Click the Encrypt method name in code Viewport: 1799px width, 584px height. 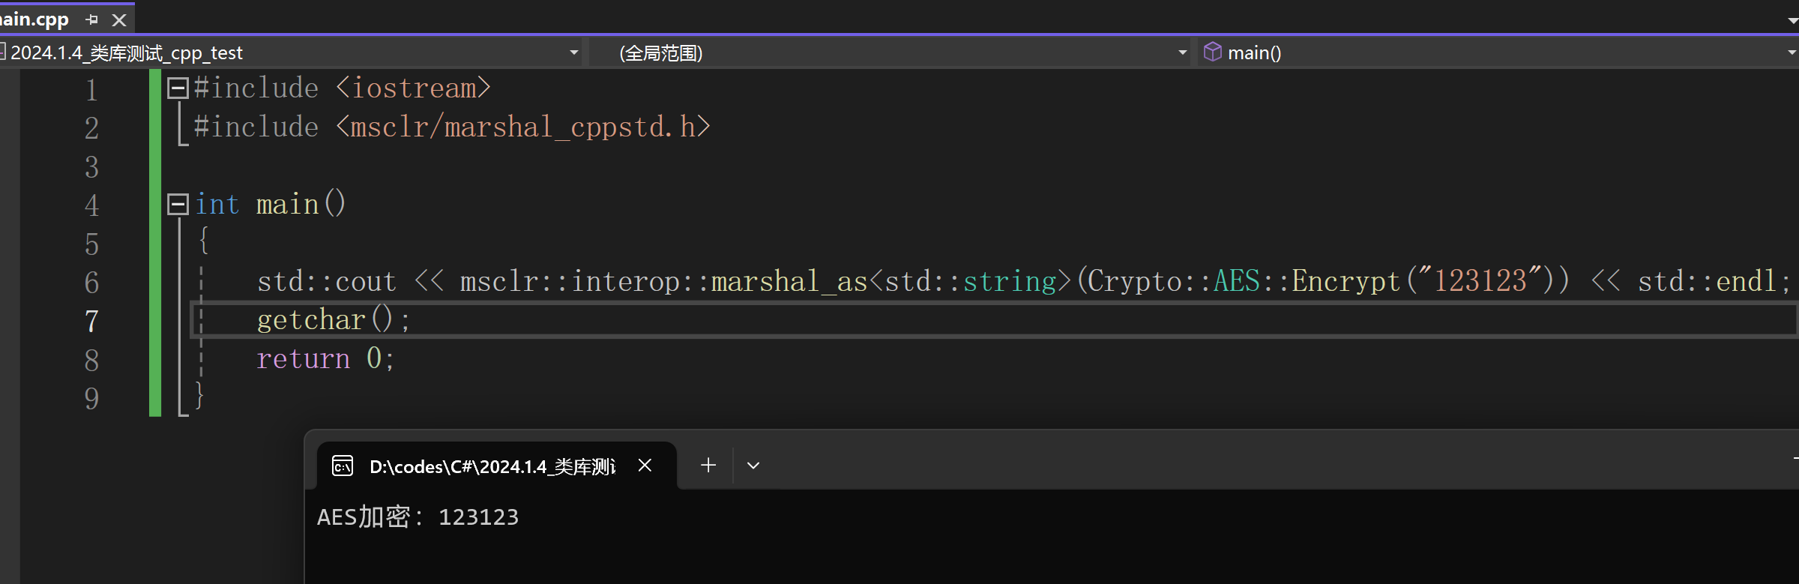coord(1346,281)
